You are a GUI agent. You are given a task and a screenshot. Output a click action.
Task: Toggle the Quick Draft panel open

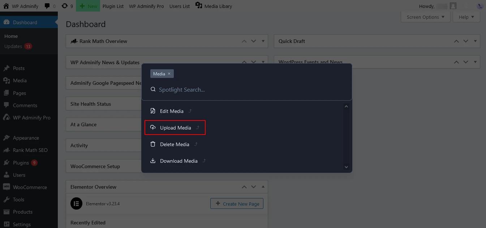click(475, 41)
